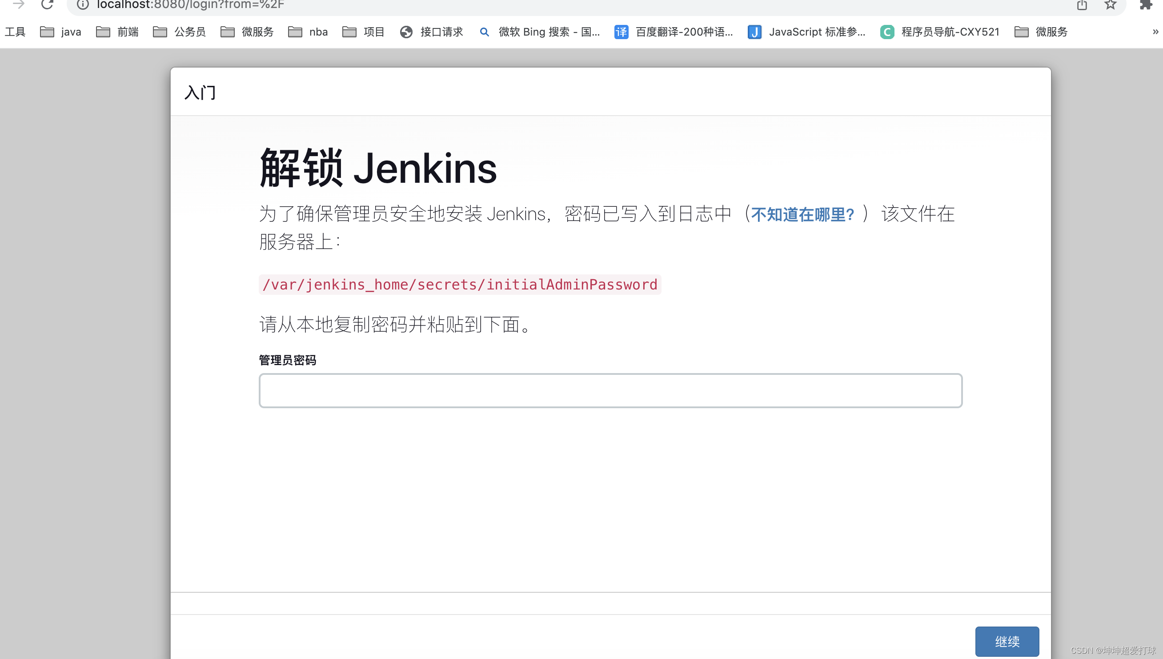
Task: Expand the nba bookmarks folder
Action: 308,32
